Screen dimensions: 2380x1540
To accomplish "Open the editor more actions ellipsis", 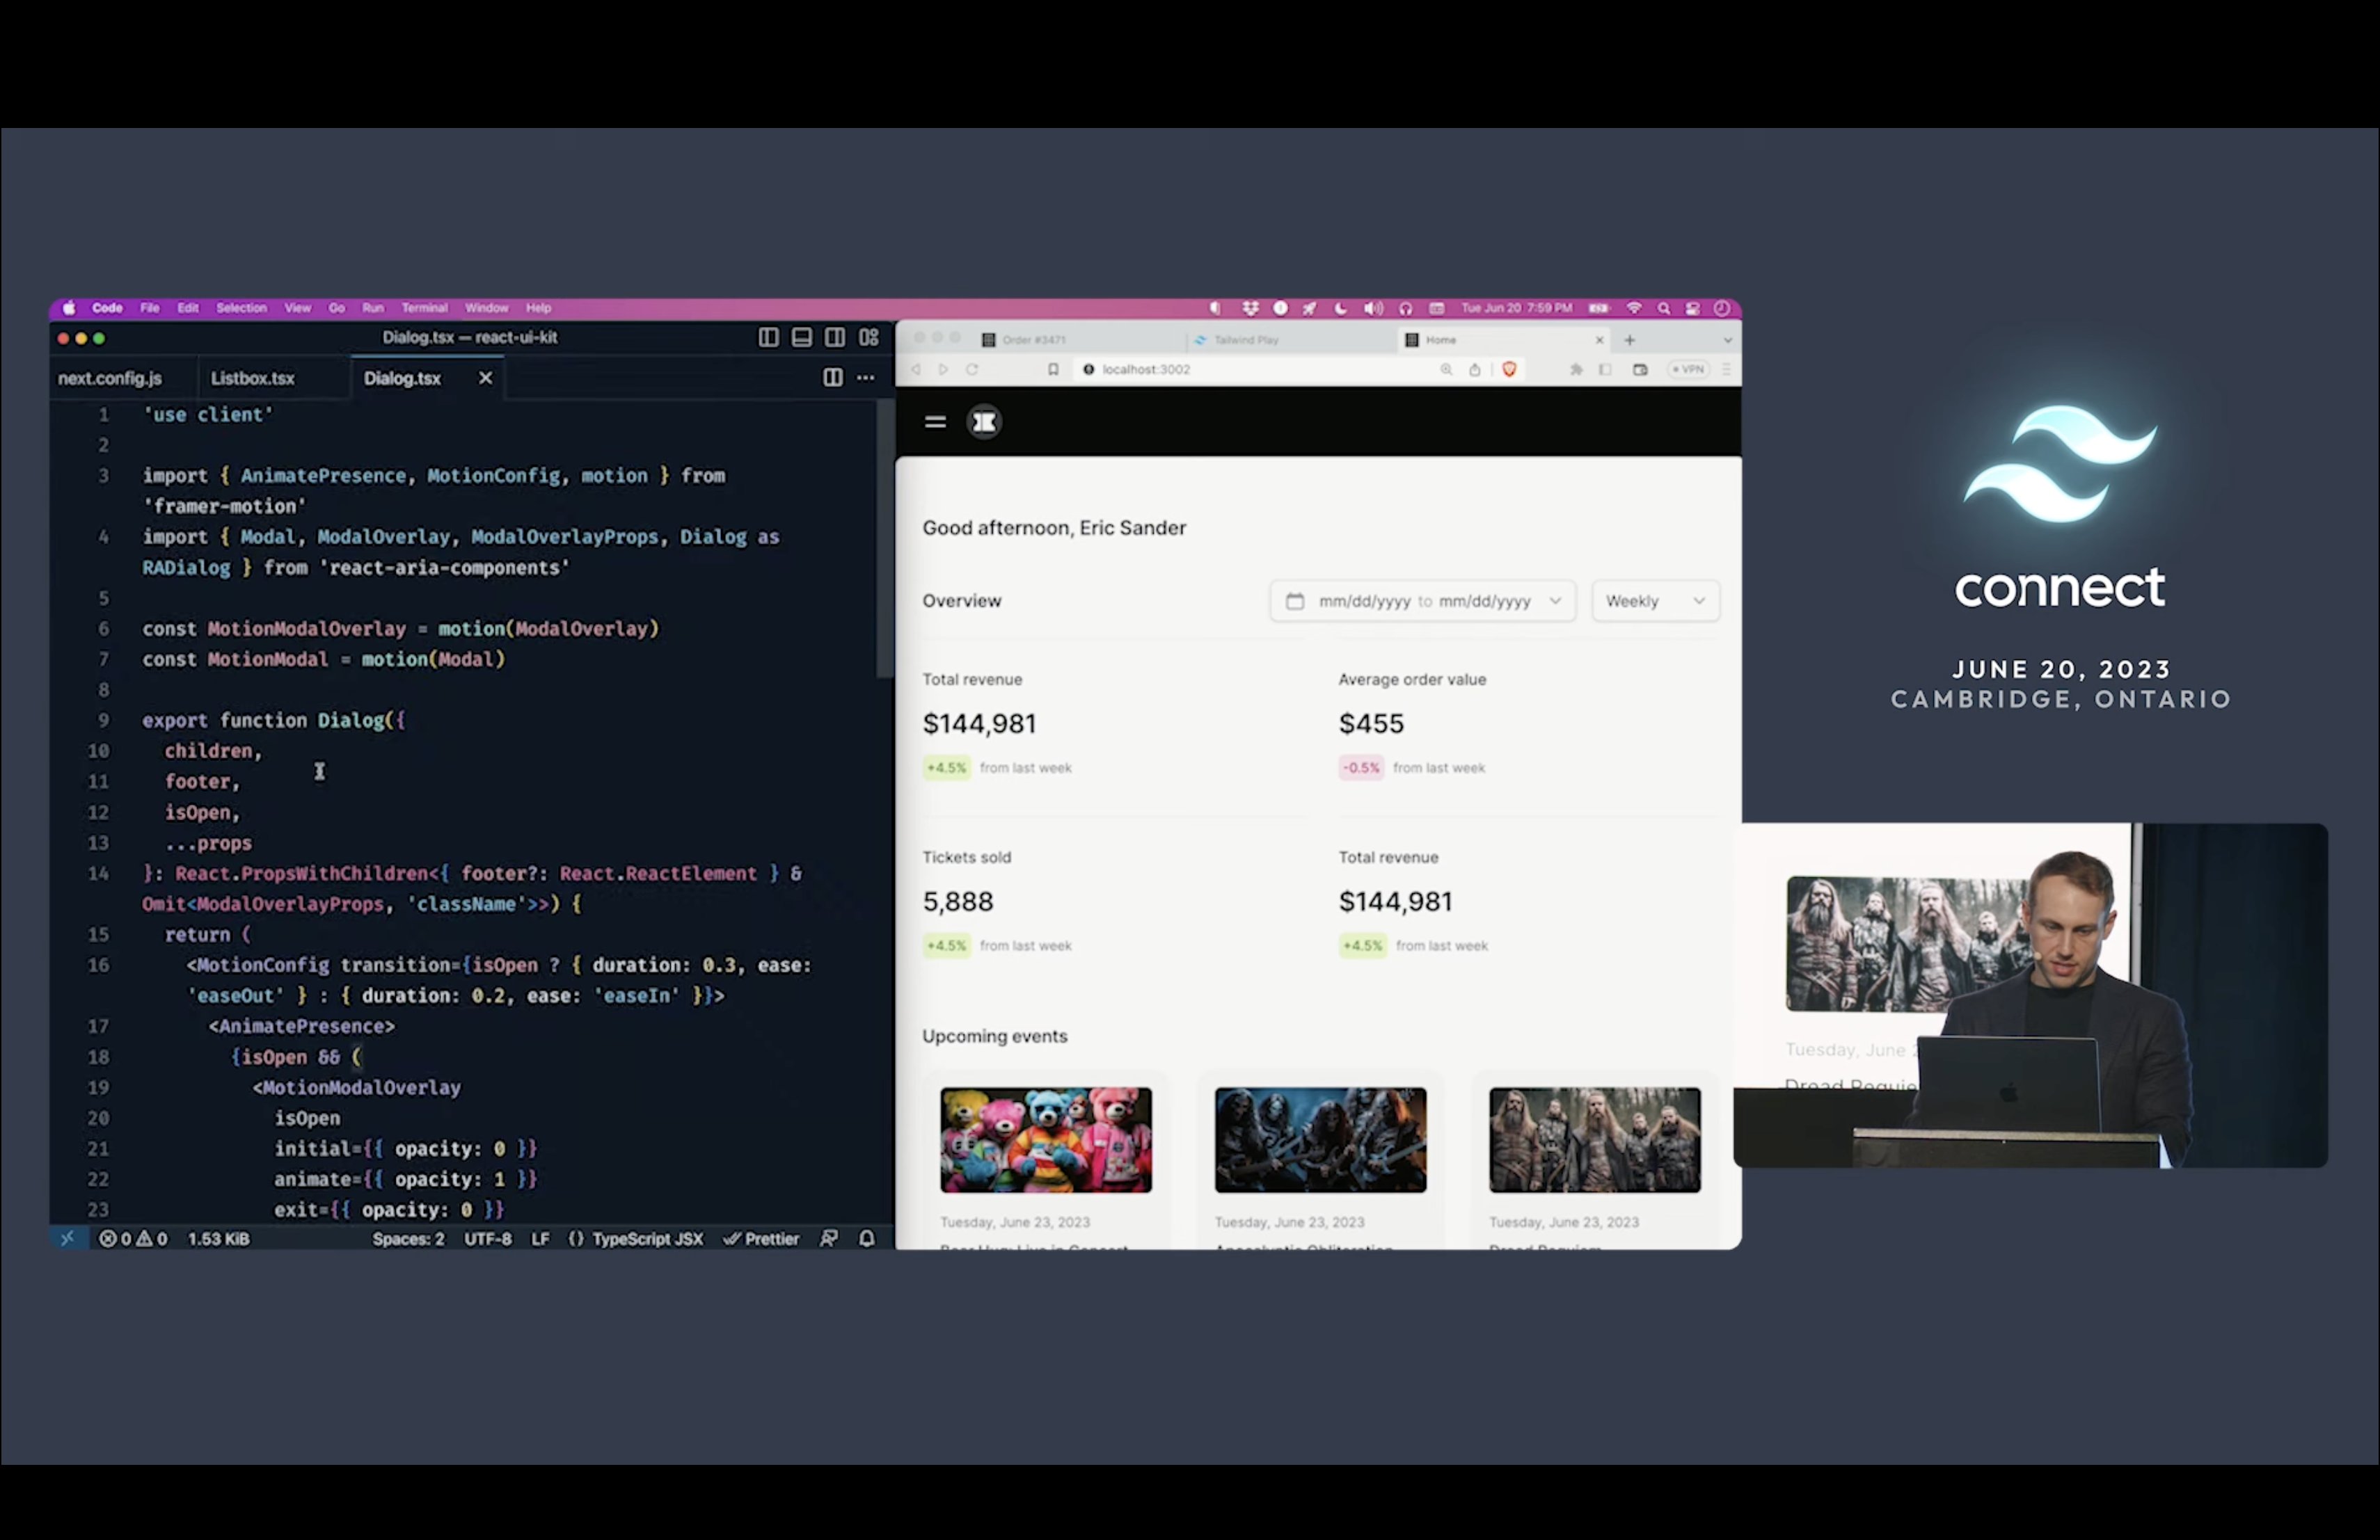I will (x=866, y=378).
